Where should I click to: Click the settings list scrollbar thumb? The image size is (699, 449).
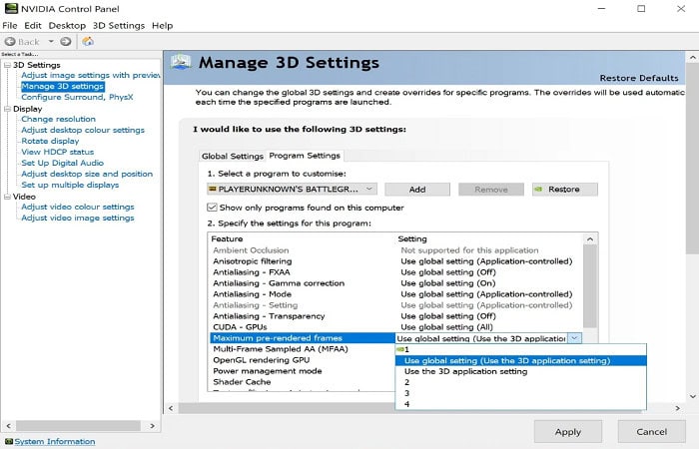[590, 286]
